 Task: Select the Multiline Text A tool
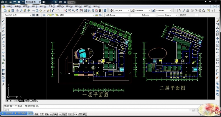click(x=3, y=85)
